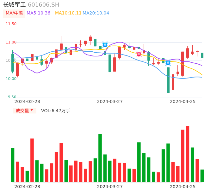
Task: Click the 2024-03-27 date under the volume chart
Action: click(x=110, y=187)
